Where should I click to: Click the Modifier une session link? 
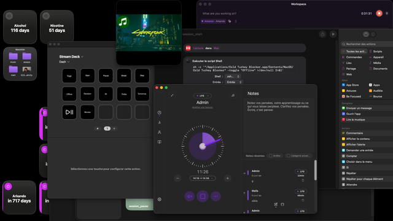[x=203, y=107]
